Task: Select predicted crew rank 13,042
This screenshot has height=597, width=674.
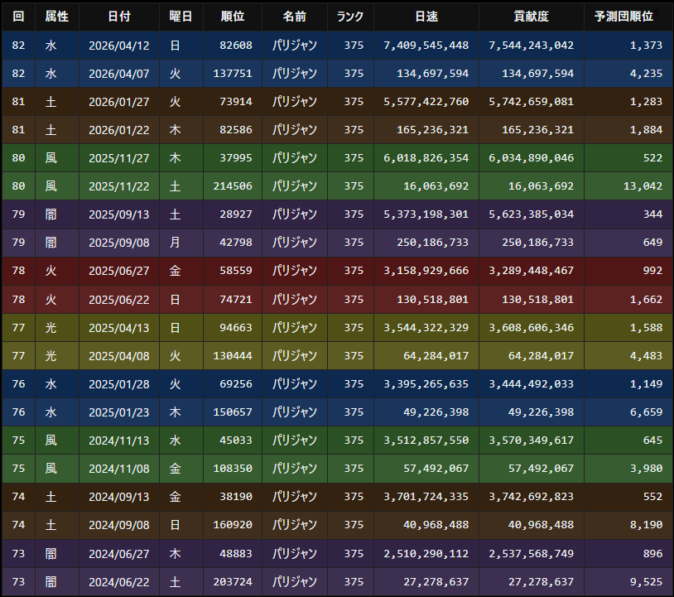Action: click(x=643, y=186)
